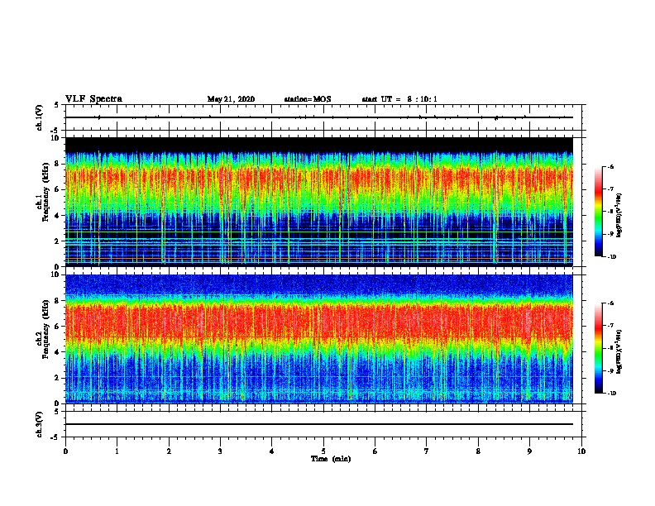The image size is (655, 506).
Task: Select the date text "May 21, 2020"
Action: click(231, 99)
